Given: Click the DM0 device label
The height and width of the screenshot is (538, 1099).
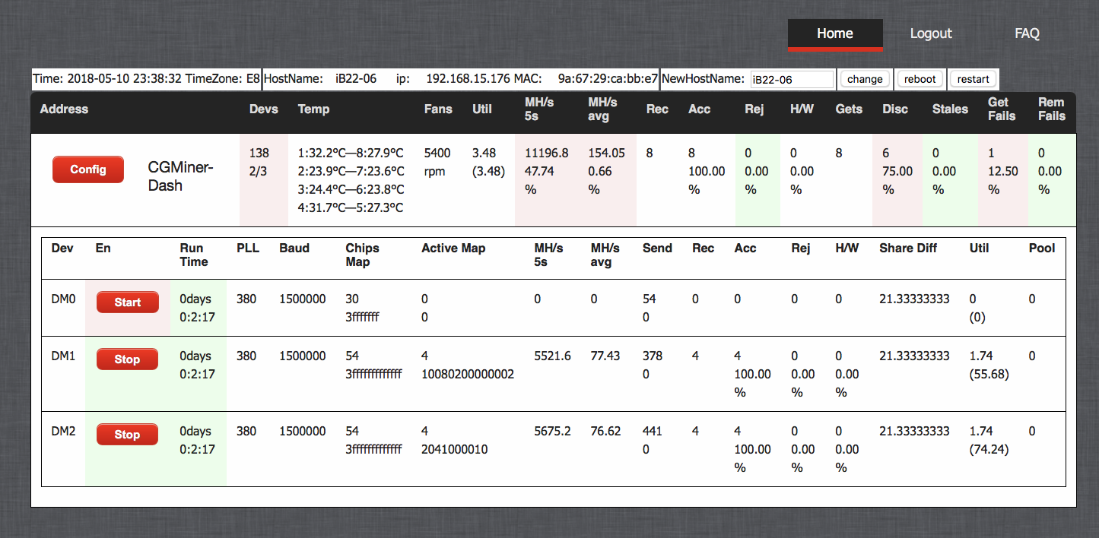Looking at the screenshot, I should pos(63,299).
